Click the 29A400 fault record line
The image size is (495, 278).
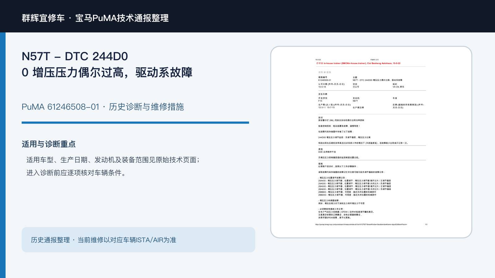[x=355, y=181]
